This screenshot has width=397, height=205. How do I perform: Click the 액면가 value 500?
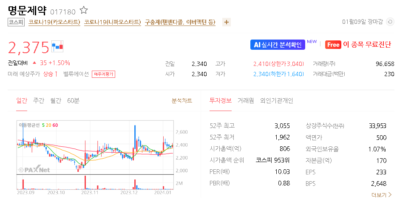[x=381, y=137]
